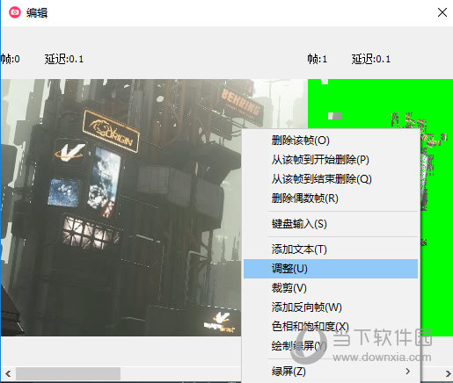This screenshot has width=453, height=383.
Task: Click the scrollbar right arrow
Action: click(x=448, y=374)
